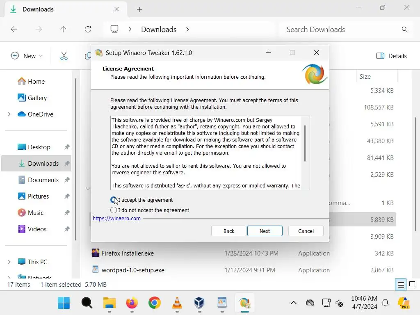This screenshot has width=420, height=315.
Task: Click Next in the Winaero setup
Action: coord(265,231)
